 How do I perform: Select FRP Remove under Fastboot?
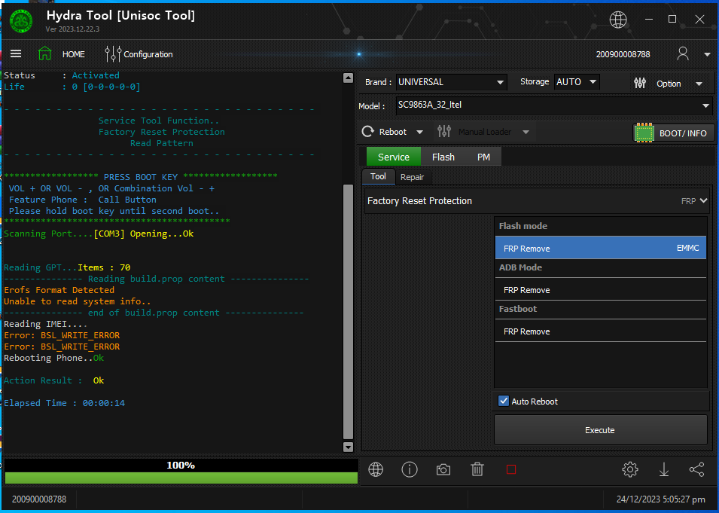(x=600, y=331)
